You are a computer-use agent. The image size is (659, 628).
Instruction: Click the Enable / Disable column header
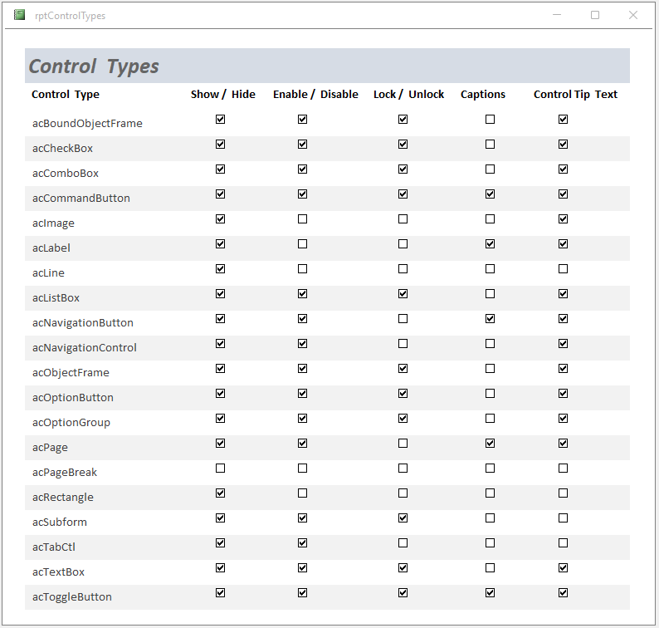(315, 94)
